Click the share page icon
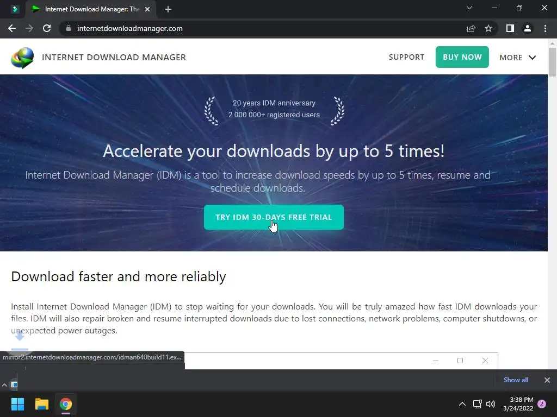Screen dimensions: 557x417 [471, 28]
